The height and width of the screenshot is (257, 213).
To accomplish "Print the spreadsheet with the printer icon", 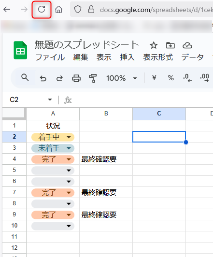I will click(x=76, y=78).
